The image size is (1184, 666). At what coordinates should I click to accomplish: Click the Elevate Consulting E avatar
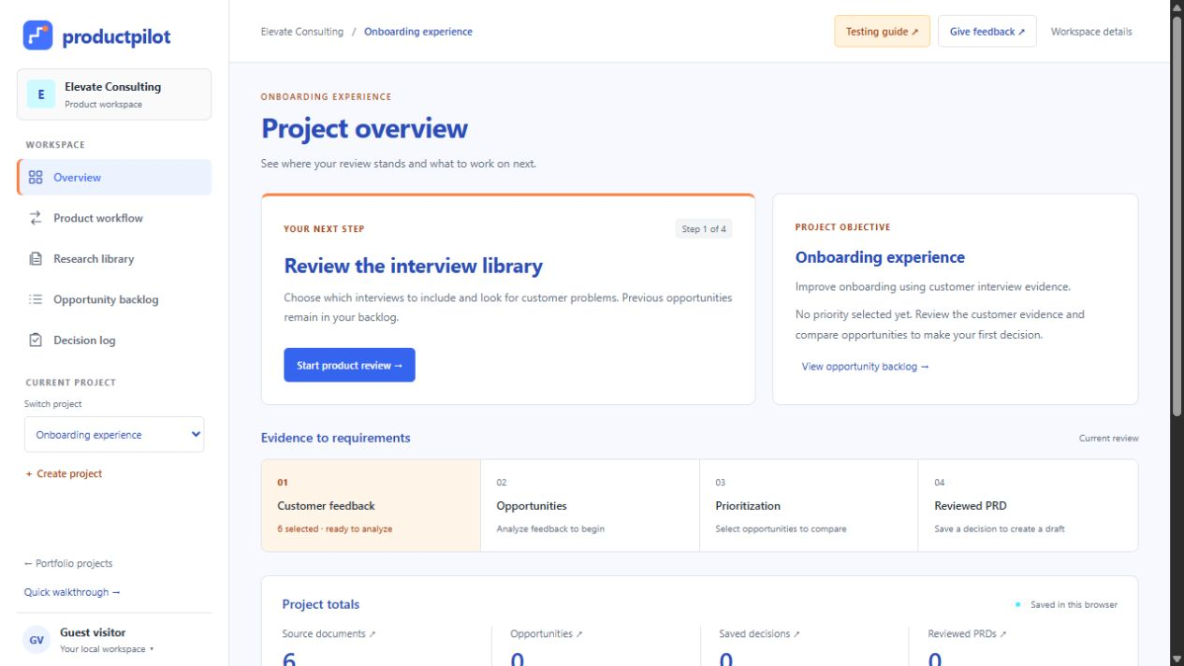(41, 94)
